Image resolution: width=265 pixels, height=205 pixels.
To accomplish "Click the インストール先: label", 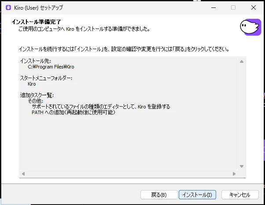I will [x=36, y=61].
